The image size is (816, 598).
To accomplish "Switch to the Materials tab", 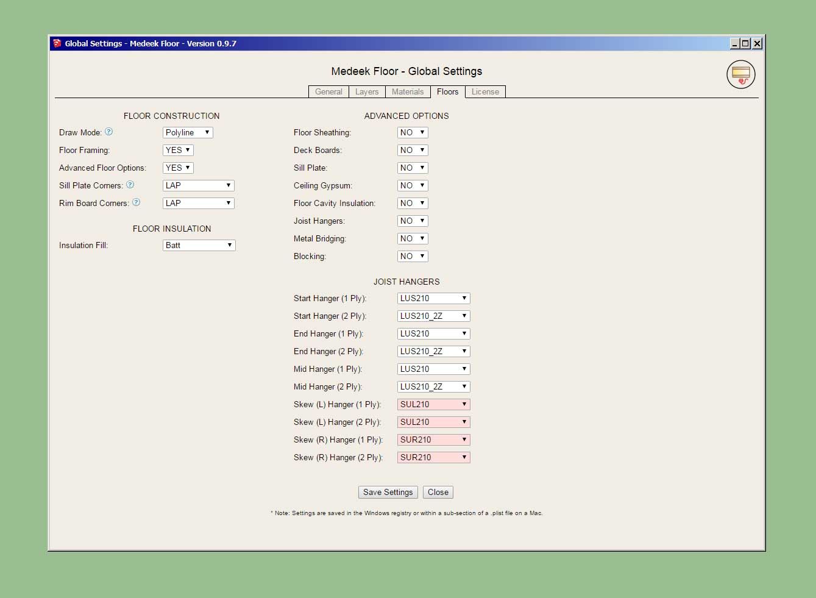I will [x=408, y=91].
